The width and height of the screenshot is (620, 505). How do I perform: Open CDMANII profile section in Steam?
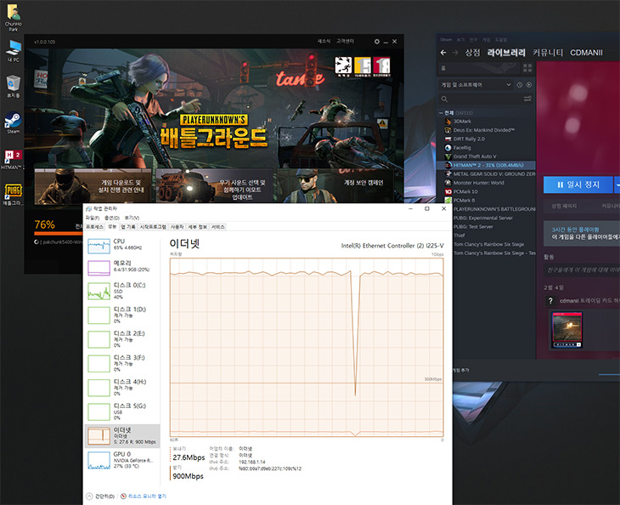[x=586, y=53]
